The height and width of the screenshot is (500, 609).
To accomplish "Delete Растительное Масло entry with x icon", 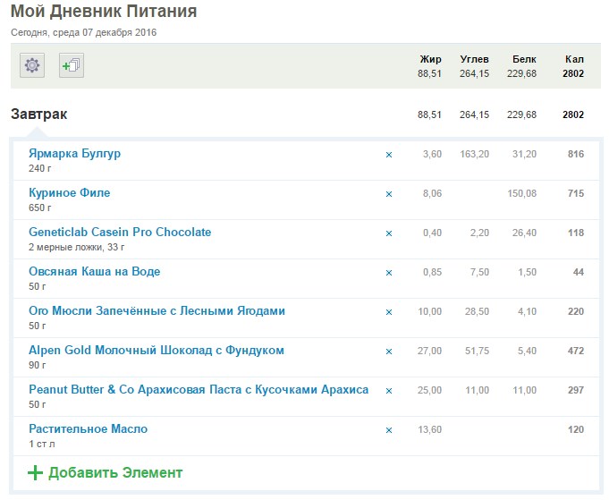I will tap(388, 430).
